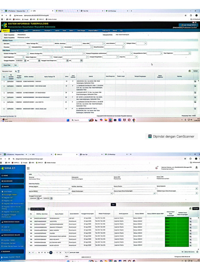Image resolution: width=200 pixels, height=267 pixels.
Task: Open SITB Jenis Kelamin dropdown
Action: pos(124,44)
